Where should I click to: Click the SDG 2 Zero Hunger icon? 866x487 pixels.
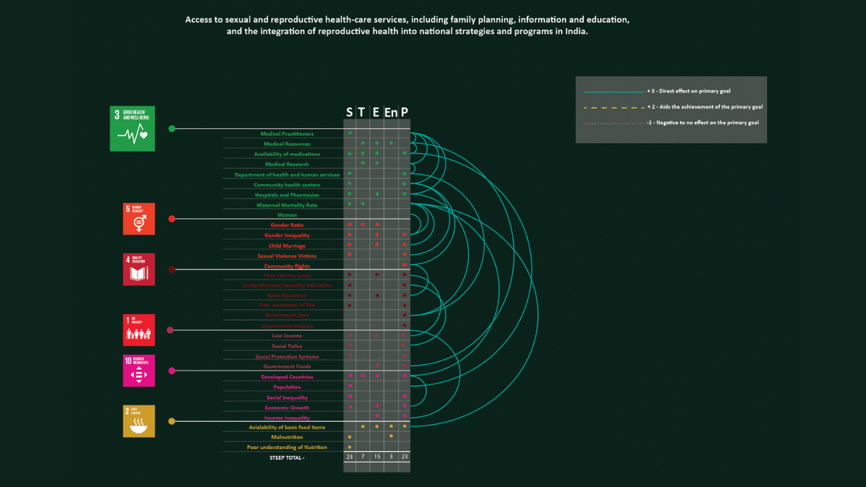click(139, 421)
